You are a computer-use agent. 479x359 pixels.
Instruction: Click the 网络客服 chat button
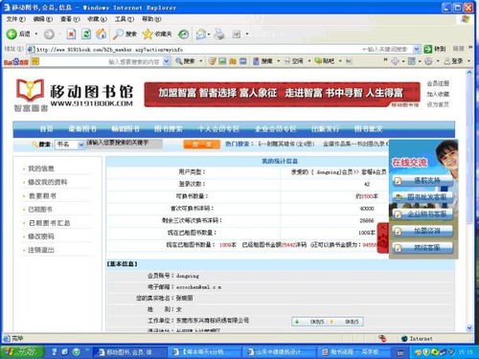[x=422, y=247]
